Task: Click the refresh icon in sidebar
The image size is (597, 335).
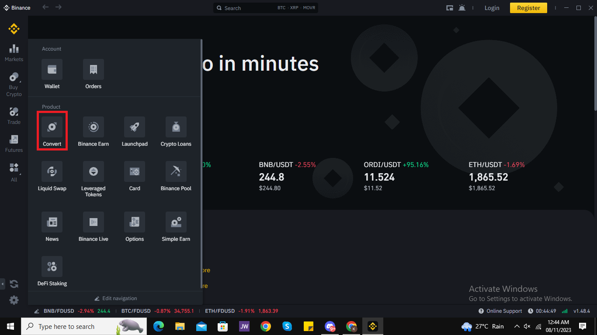Action: click(x=14, y=284)
